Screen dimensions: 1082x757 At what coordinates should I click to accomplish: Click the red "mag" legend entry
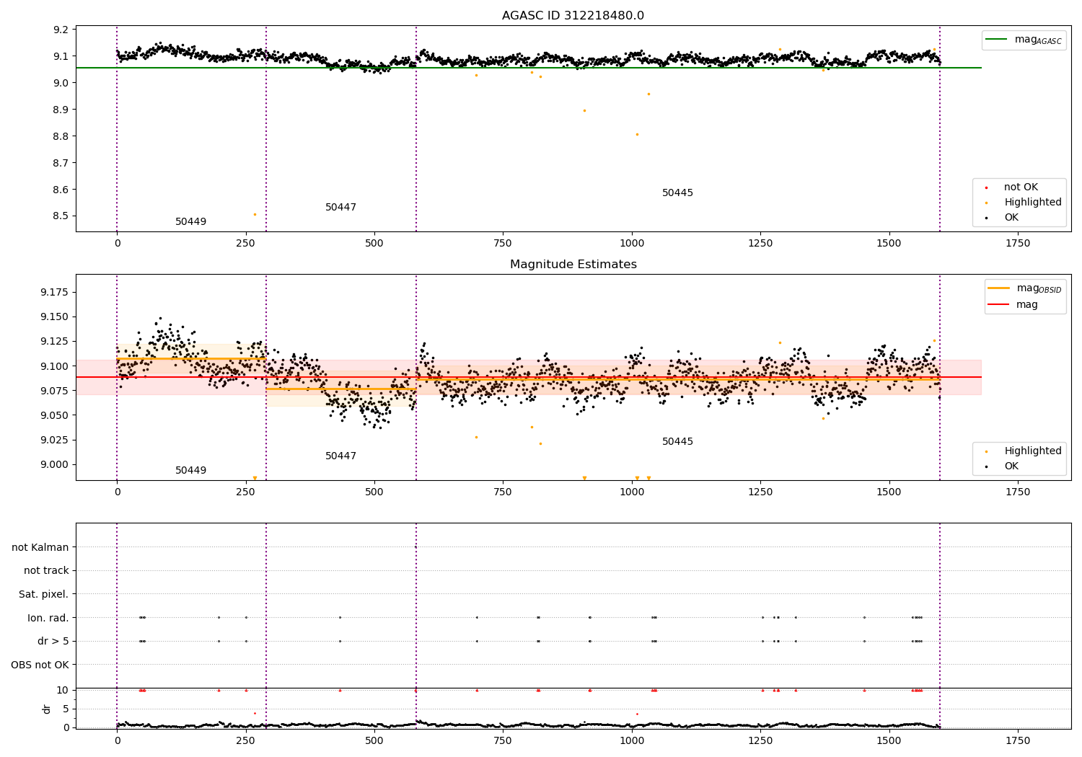pyautogui.click(x=1013, y=304)
